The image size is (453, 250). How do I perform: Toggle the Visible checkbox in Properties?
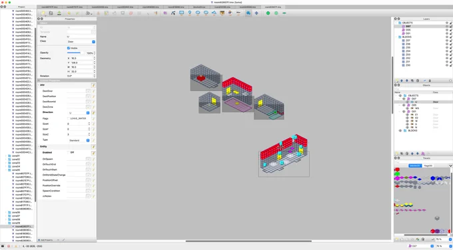[x=69, y=48]
